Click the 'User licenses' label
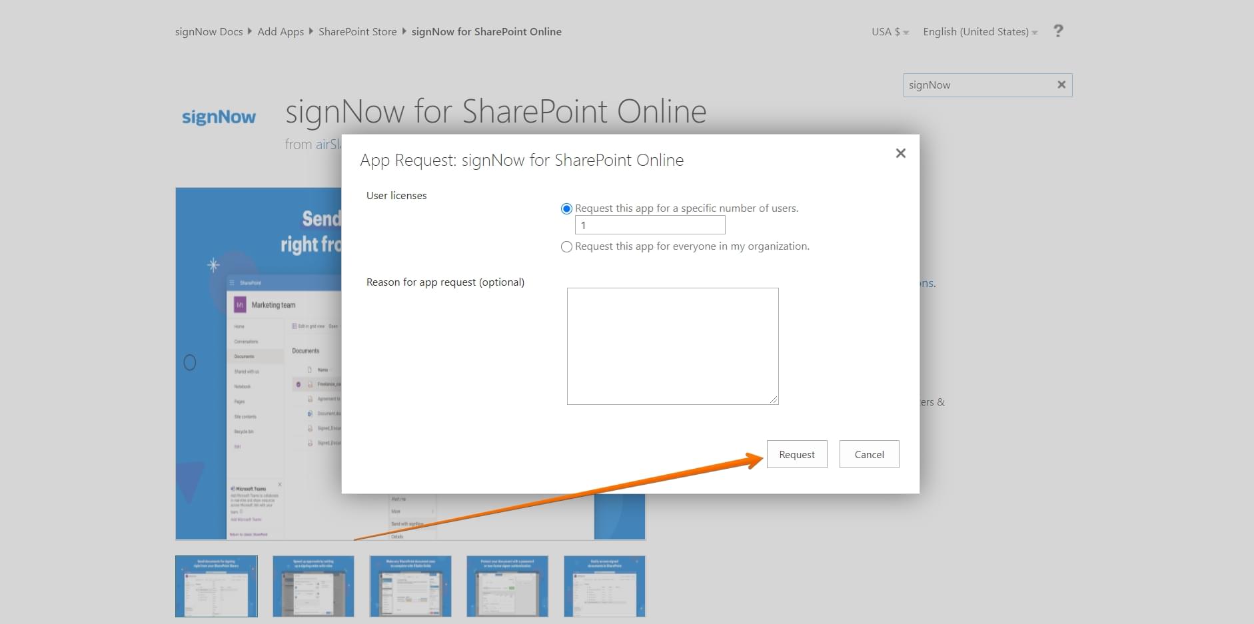Screen dimensions: 1254x624 396,196
